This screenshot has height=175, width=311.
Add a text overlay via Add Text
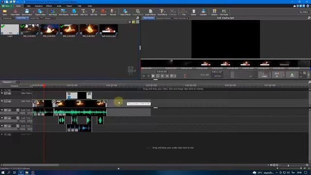84,12
